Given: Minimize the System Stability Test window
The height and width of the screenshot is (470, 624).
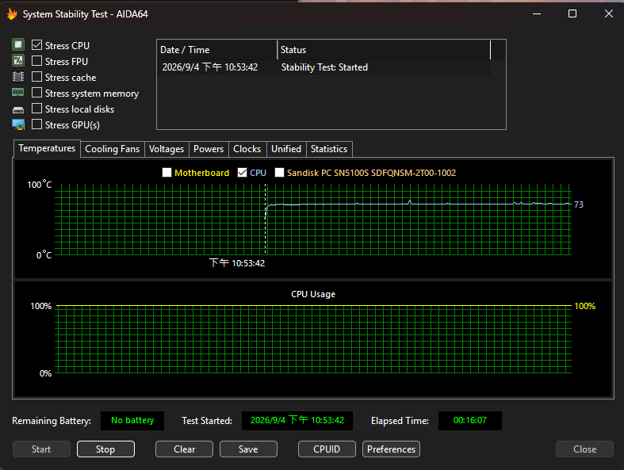Looking at the screenshot, I should pos(537,14).
